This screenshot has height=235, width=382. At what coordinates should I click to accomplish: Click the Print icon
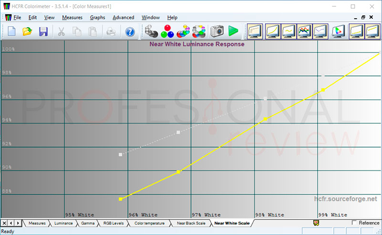click(x=111, y=32)
